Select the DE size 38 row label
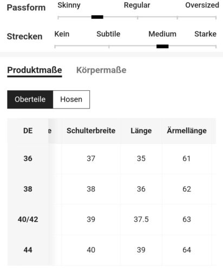The image size is (223, 270). (x=28, y=189)
